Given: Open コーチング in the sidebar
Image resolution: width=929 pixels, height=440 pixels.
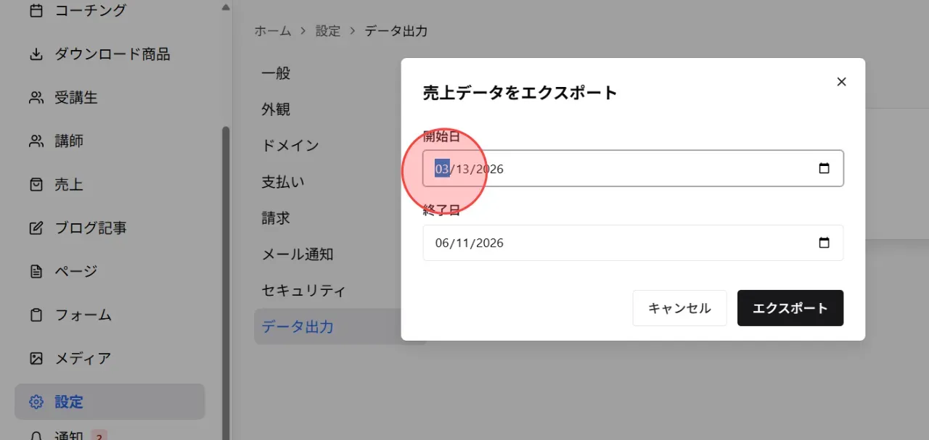Looking at the screenshot, I should [x=91, y=11].
